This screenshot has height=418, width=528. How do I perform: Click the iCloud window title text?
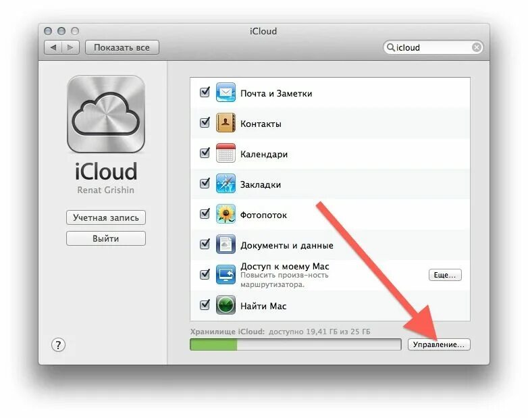[x=263, y=31]
